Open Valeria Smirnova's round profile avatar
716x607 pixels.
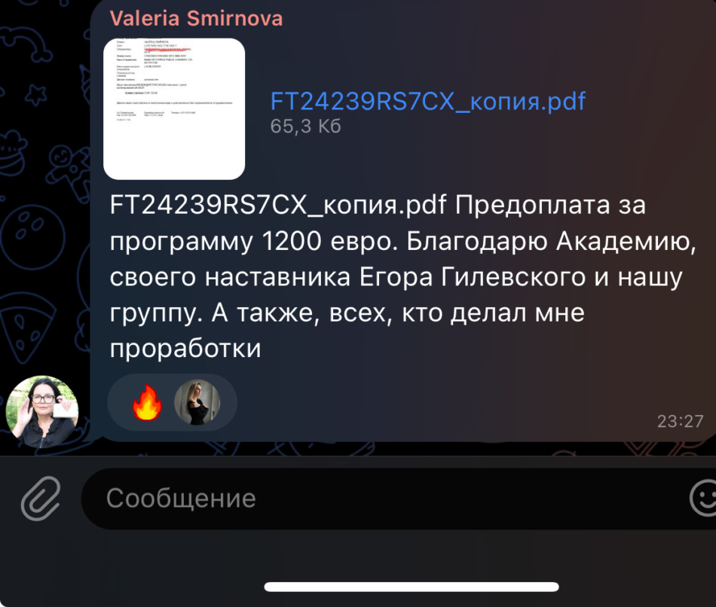click(x=41, y=412)
